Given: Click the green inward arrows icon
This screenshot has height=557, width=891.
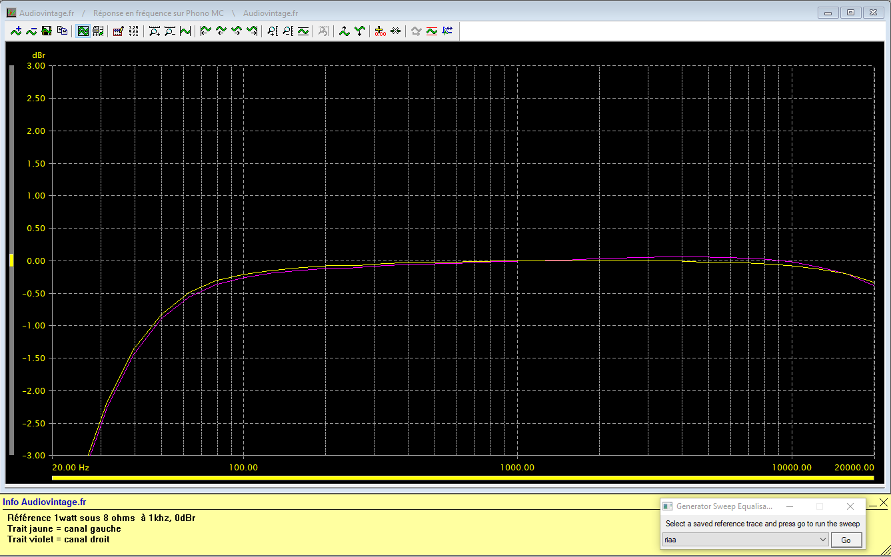Looking at the screenshot, I should click(x=396, y=31).
